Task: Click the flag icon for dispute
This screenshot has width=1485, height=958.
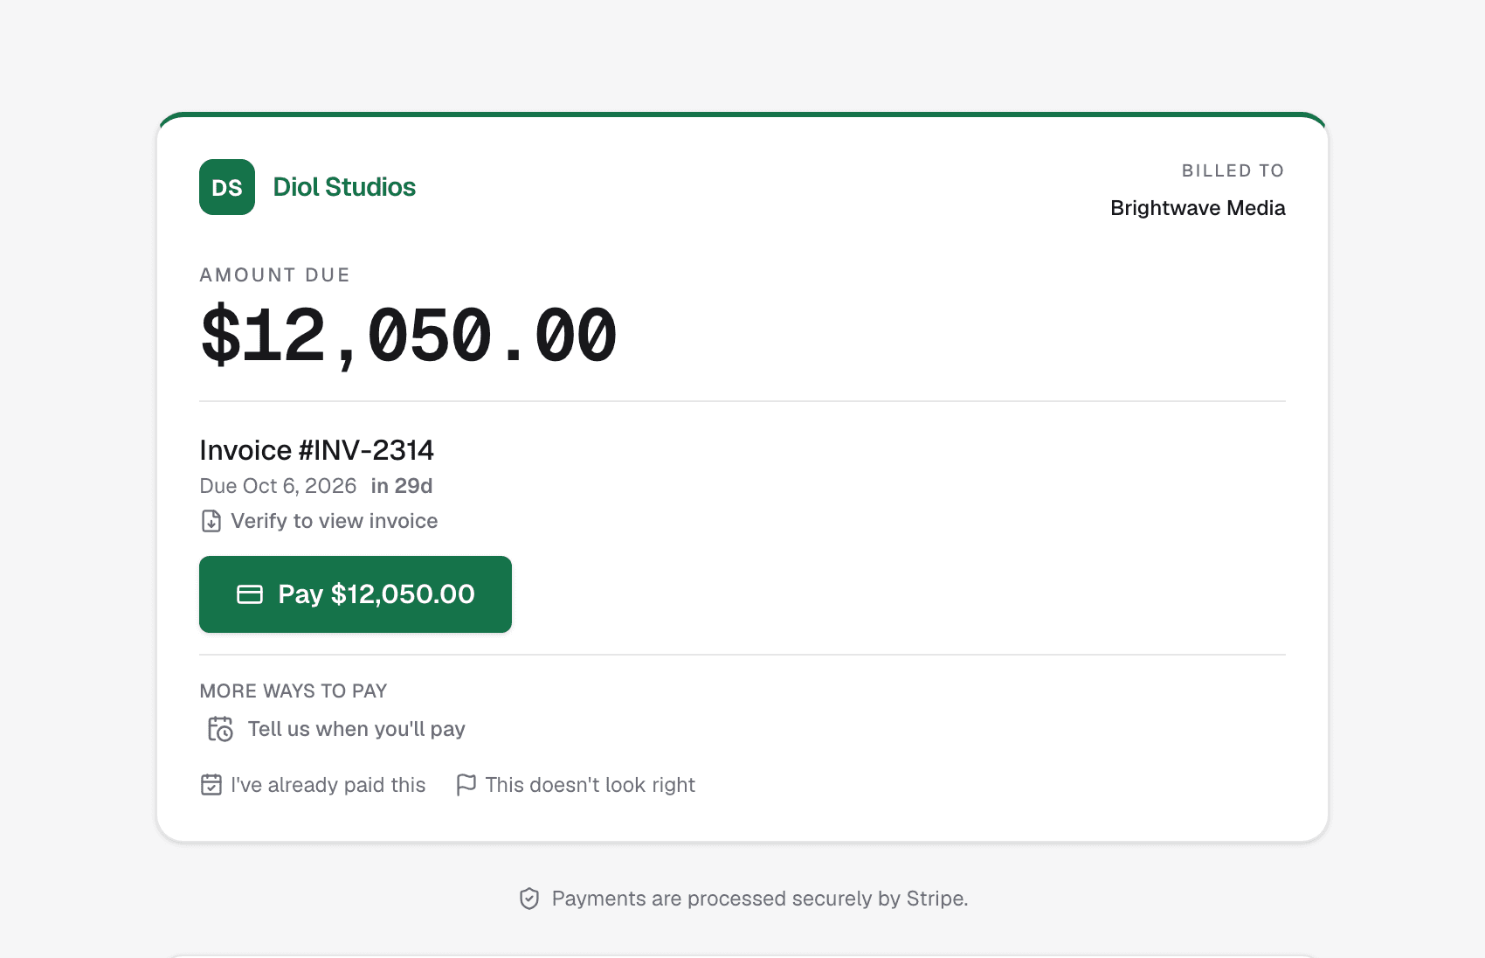Action: 466,785
